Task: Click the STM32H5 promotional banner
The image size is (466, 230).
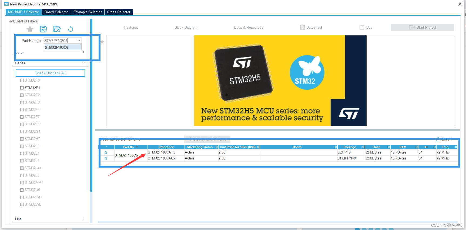Action: 280,81
